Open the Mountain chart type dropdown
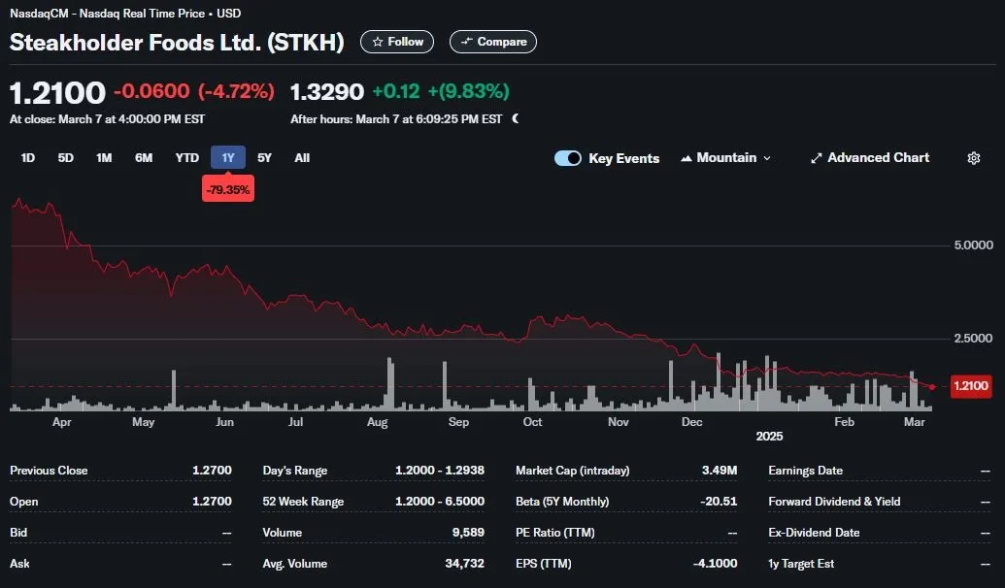This screenshot has width=1005, height=588. (725, 158)
